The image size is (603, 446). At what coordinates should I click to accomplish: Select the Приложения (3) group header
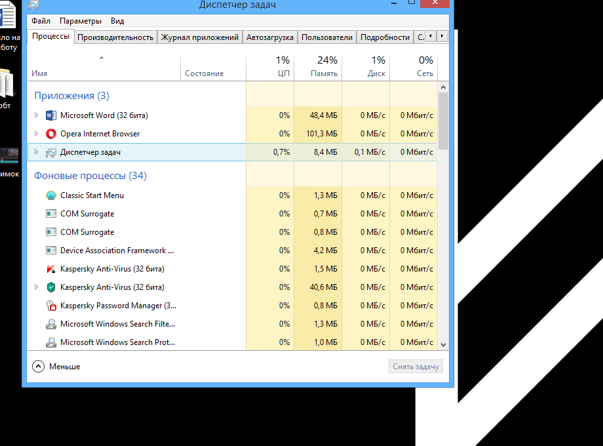[72, 96]
